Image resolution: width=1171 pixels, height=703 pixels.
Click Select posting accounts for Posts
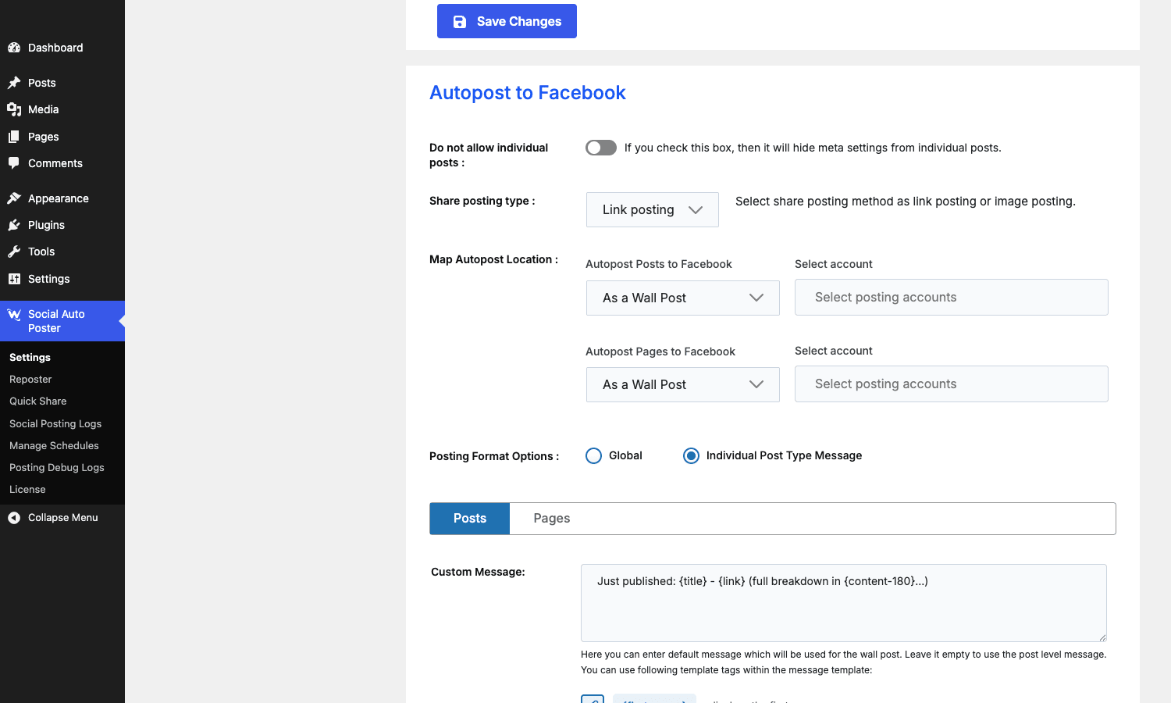coord(952,297)
